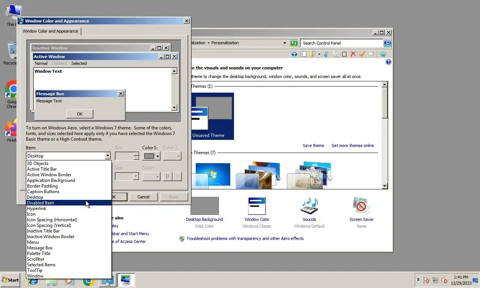Click the Color 1 gray swatch
Image resolution: width=480 pixels, height=288 pixels.
[149, 156]
